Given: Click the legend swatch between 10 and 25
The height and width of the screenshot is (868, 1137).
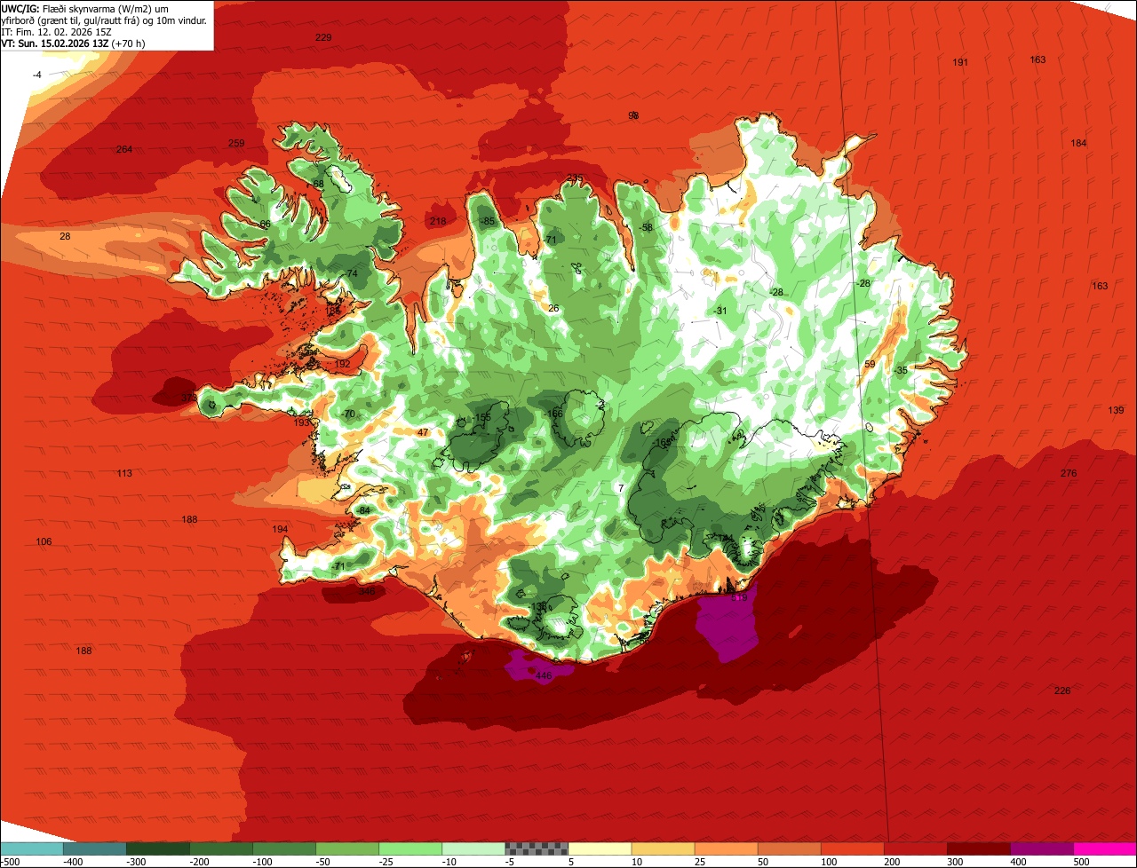Looking at the screenshot, I should (x=663, y=848).
